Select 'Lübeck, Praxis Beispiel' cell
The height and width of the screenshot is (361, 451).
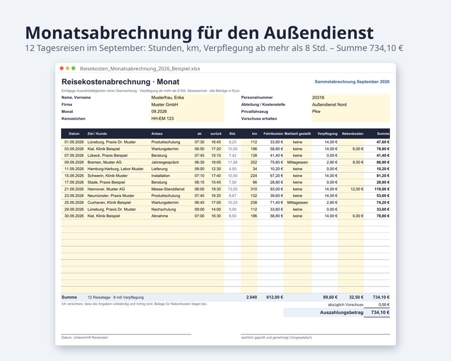pyautogui.click(x=107, y=155)
